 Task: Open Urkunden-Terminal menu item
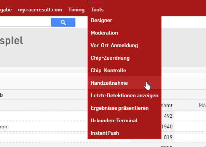125,120
